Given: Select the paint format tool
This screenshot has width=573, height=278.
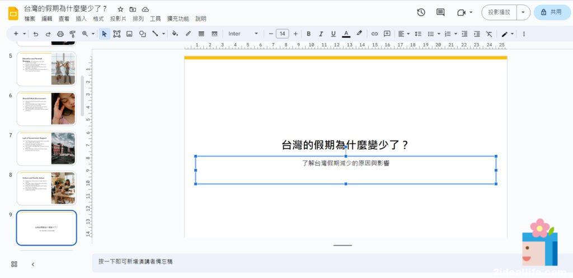Looking at the screenshot, I should (72, 34).
